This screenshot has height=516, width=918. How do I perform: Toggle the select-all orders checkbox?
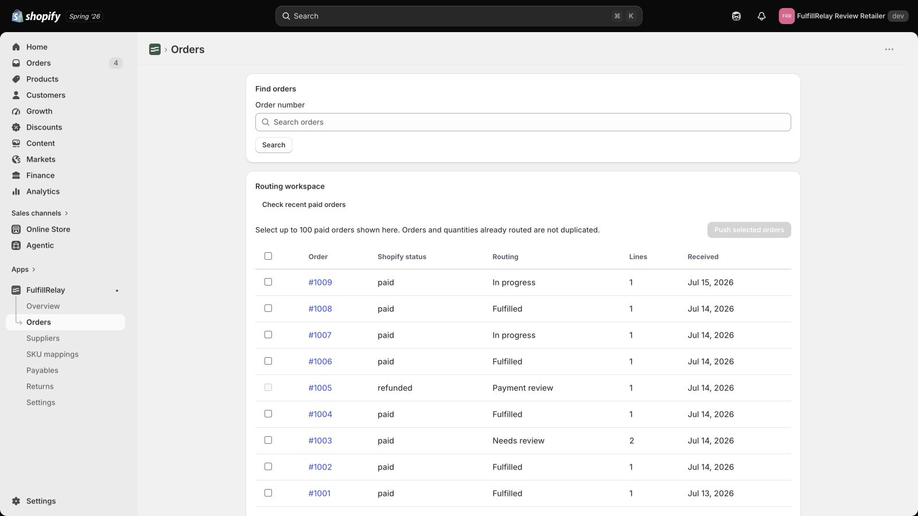coord(268,256)
